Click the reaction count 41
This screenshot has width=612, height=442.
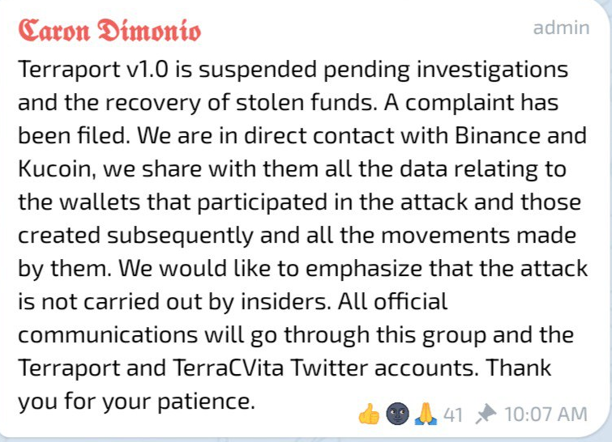[x=453, y=415]
